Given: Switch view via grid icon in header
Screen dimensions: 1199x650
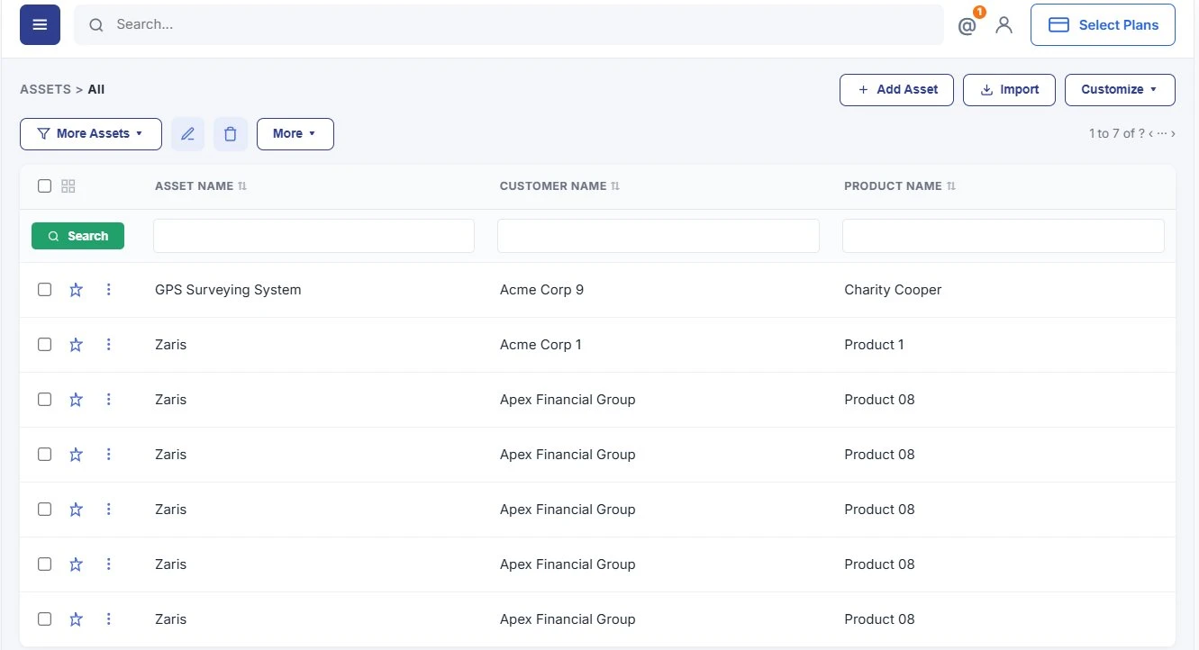Looking at the screenshot, I should [x=68, y=186].
